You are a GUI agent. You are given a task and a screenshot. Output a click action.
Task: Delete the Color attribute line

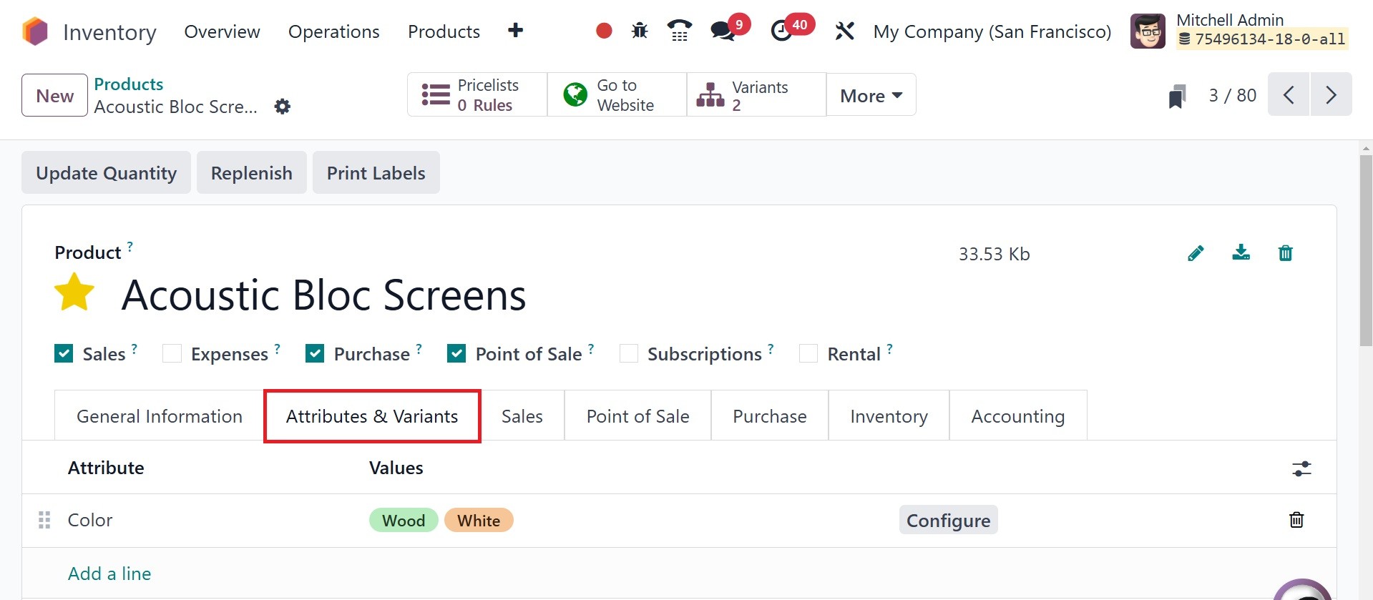1296,520
